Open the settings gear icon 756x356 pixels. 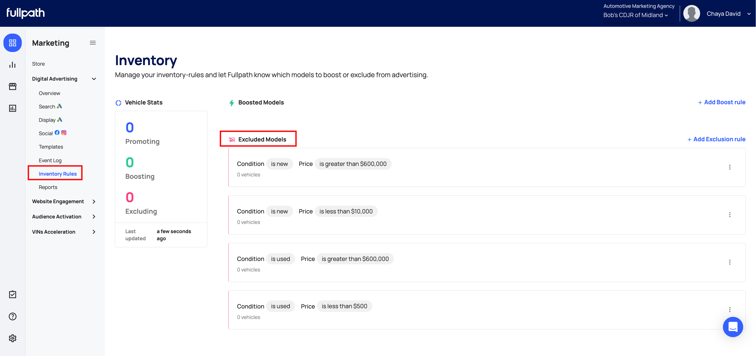coord(13,338)
